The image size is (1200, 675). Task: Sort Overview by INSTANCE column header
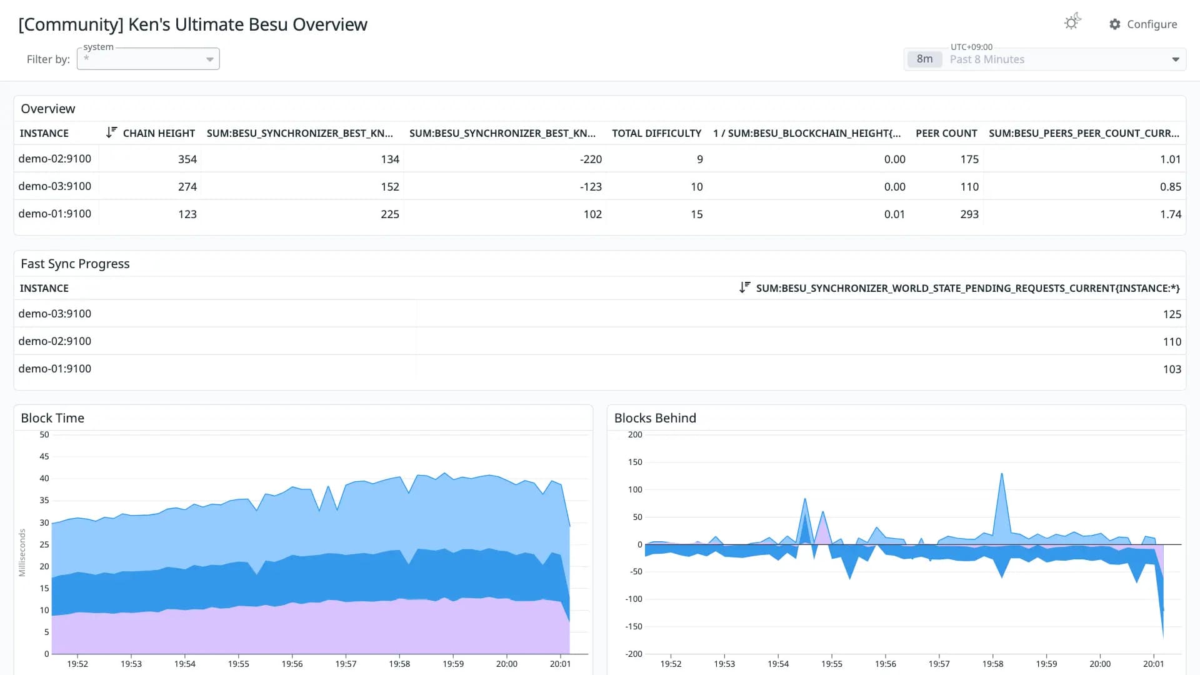click(x=44, y=133)
